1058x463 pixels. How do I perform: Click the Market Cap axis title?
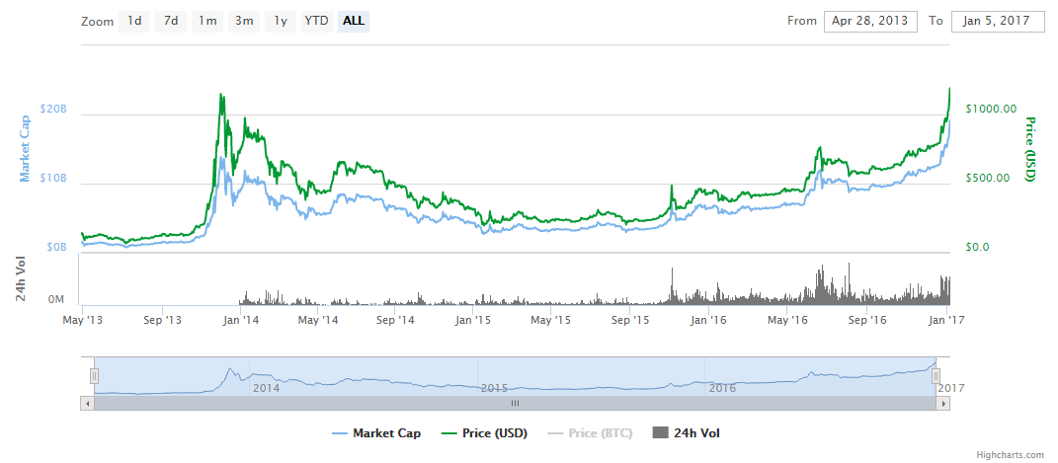(25, 148)
